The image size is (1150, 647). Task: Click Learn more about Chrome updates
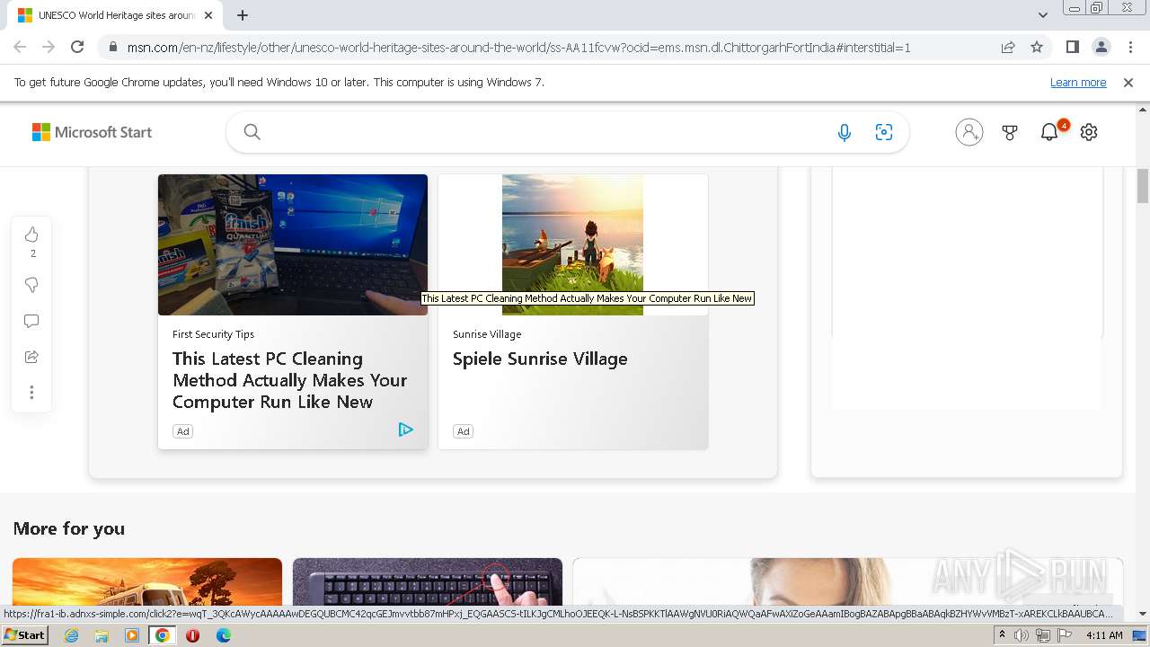tap(1078, 82)
